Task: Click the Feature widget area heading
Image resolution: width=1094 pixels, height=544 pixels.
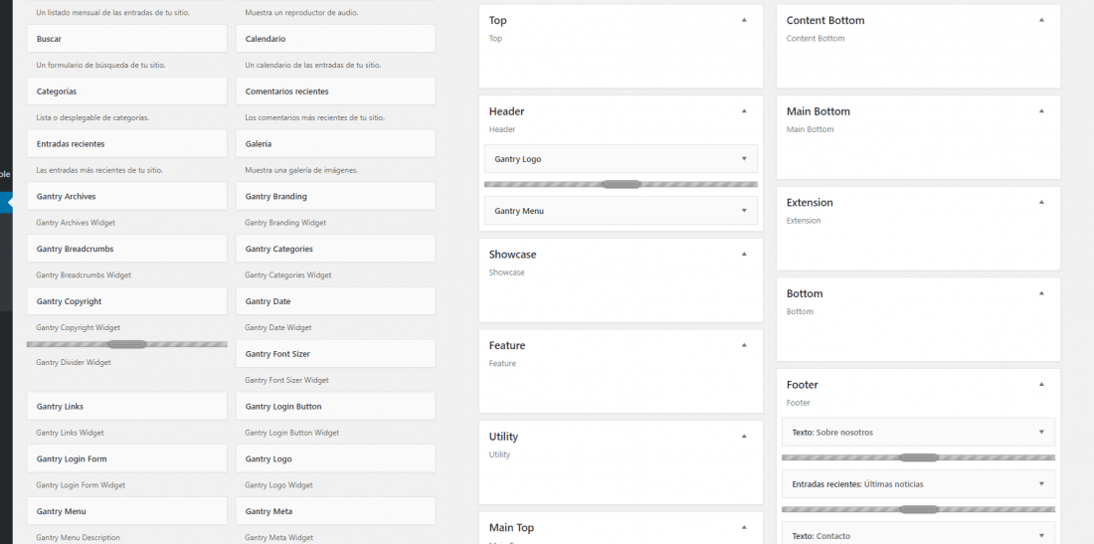Action: coord(507,345)
